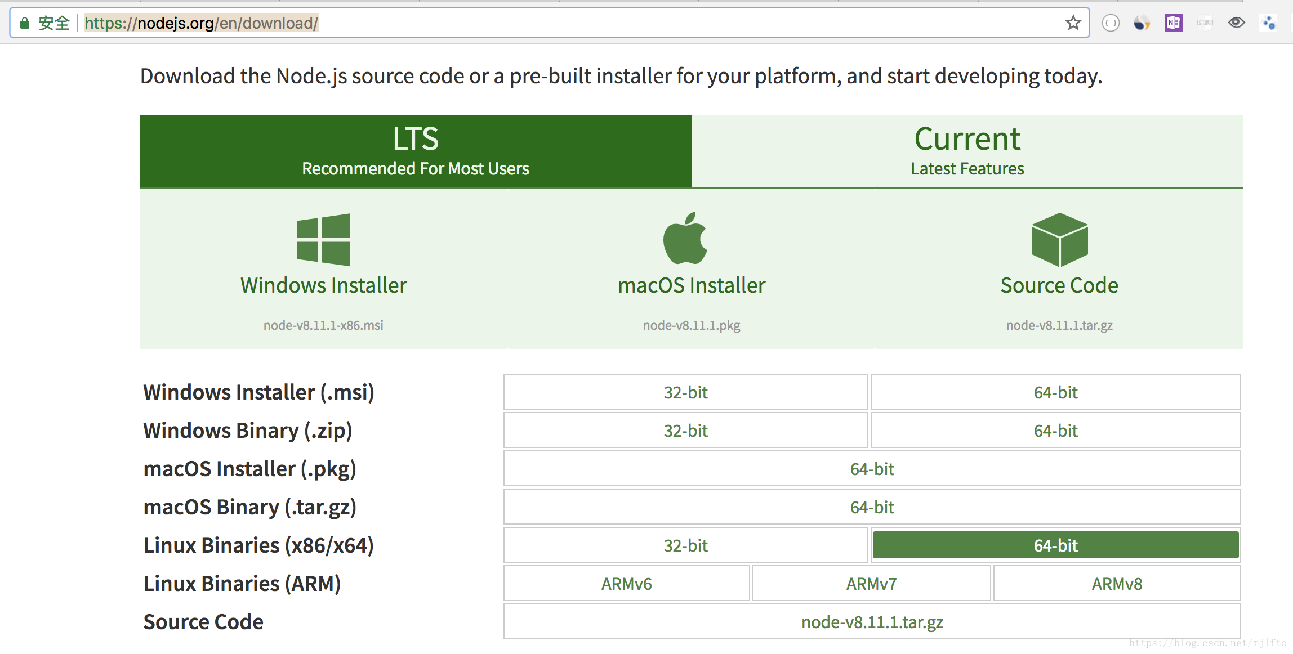This screenshot has height=654, width=1293.
Task: Download highlighted Linux Binaries 64-bit
Action: pyautogui.click(x=1055, y=545)
